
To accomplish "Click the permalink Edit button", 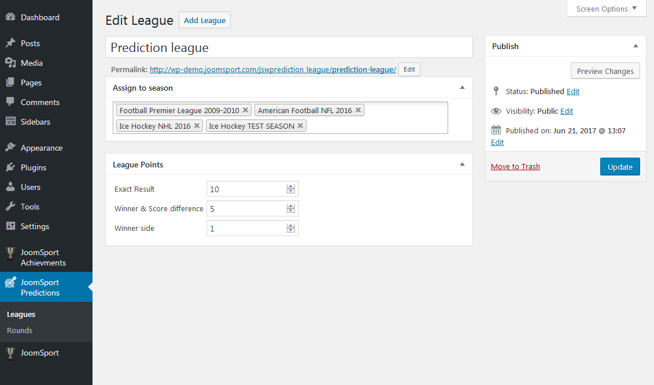I will tap(409, 69).
